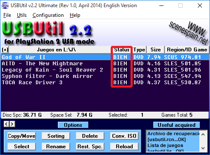The image size is (210, 155).
Task: Reload the game list
Action: (124, 147)
